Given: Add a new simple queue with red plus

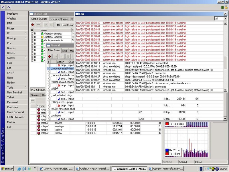Looking at the screenshot, I should tap(33, 25).
